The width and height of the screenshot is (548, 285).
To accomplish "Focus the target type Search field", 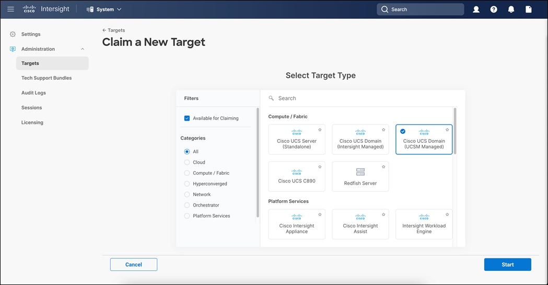I will coord(363,98).
